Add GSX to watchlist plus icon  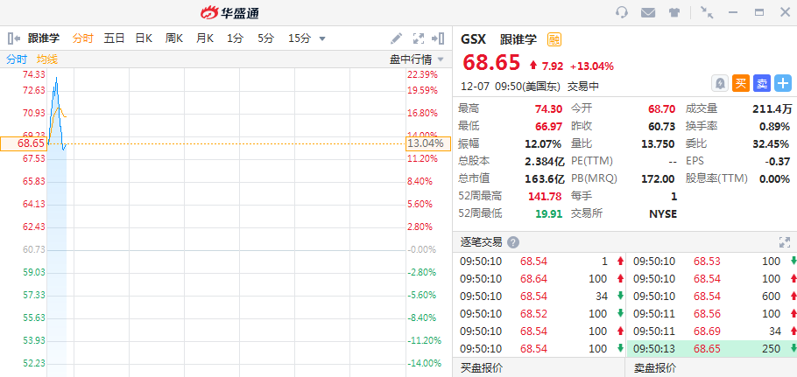click(782, 83)
